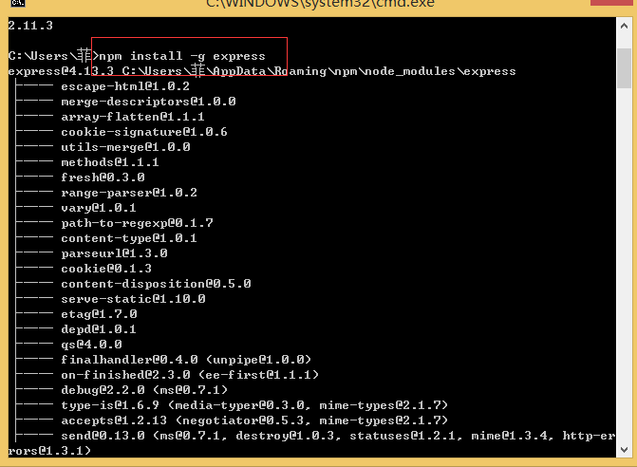This screenshot has height=467, width=637.
Task: Click the vary@1.0.1 line
Action: point(99,208)
